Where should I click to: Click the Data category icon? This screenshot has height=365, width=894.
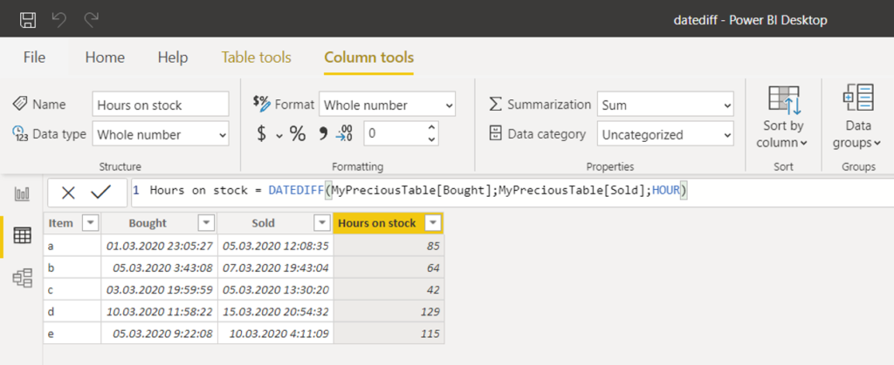496,134
